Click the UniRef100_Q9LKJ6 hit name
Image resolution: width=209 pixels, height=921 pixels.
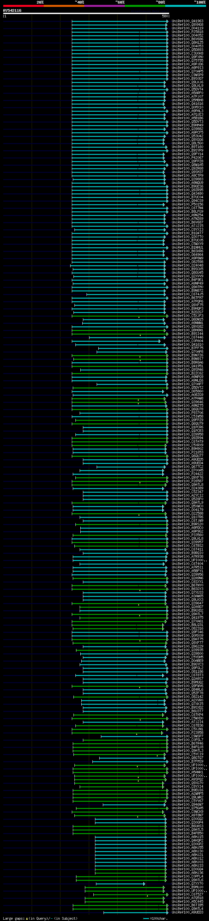187,82
